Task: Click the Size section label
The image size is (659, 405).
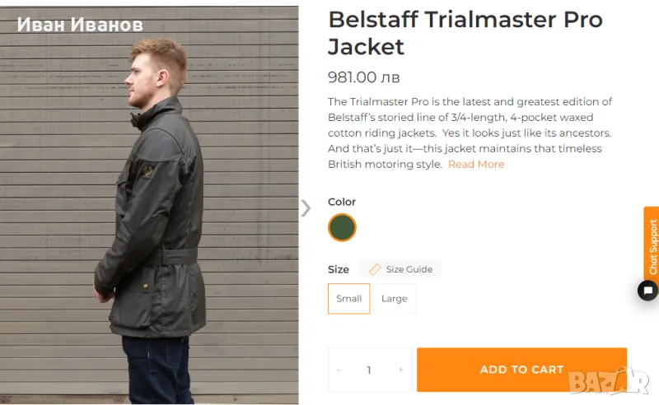Action: click(x=339, y=269)
